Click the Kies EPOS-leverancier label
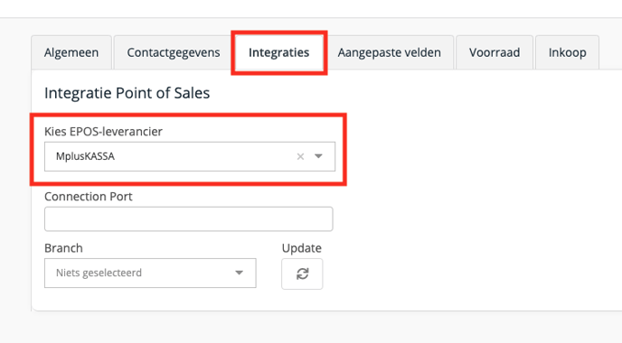622x343 pixels. coord(103,132)
